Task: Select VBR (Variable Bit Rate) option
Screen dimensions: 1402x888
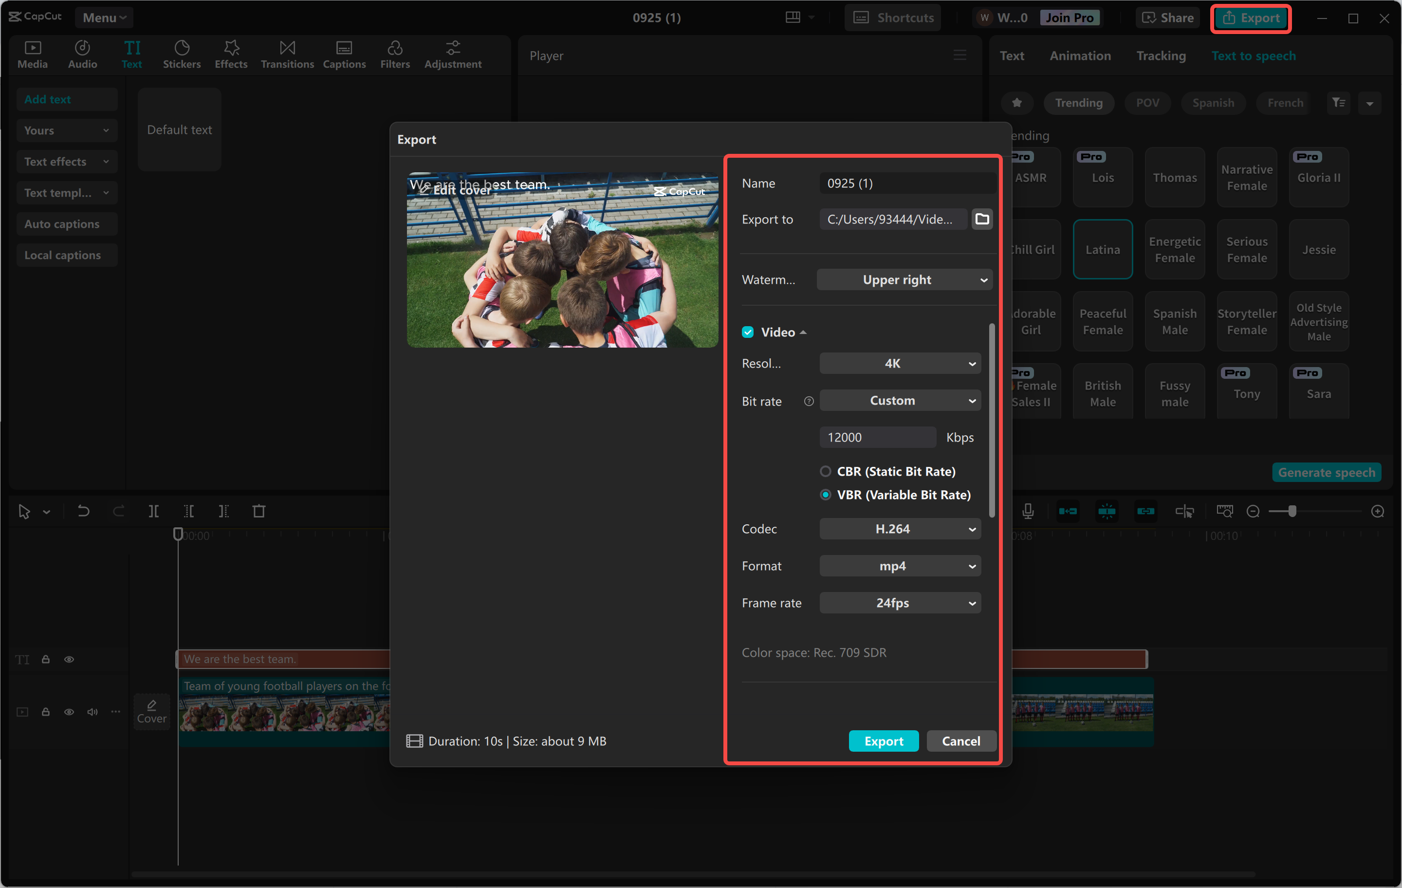Action: (x=826, y=494)
